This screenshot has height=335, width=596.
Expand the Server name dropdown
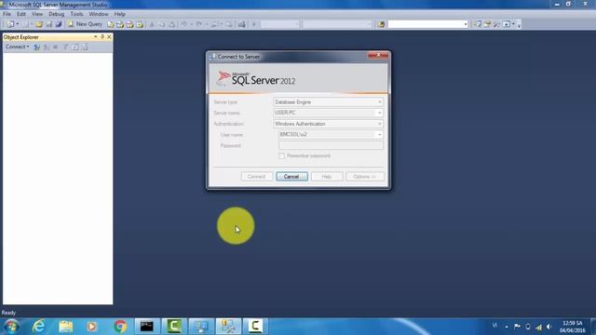pyautogui.click(x=379, y=113)
